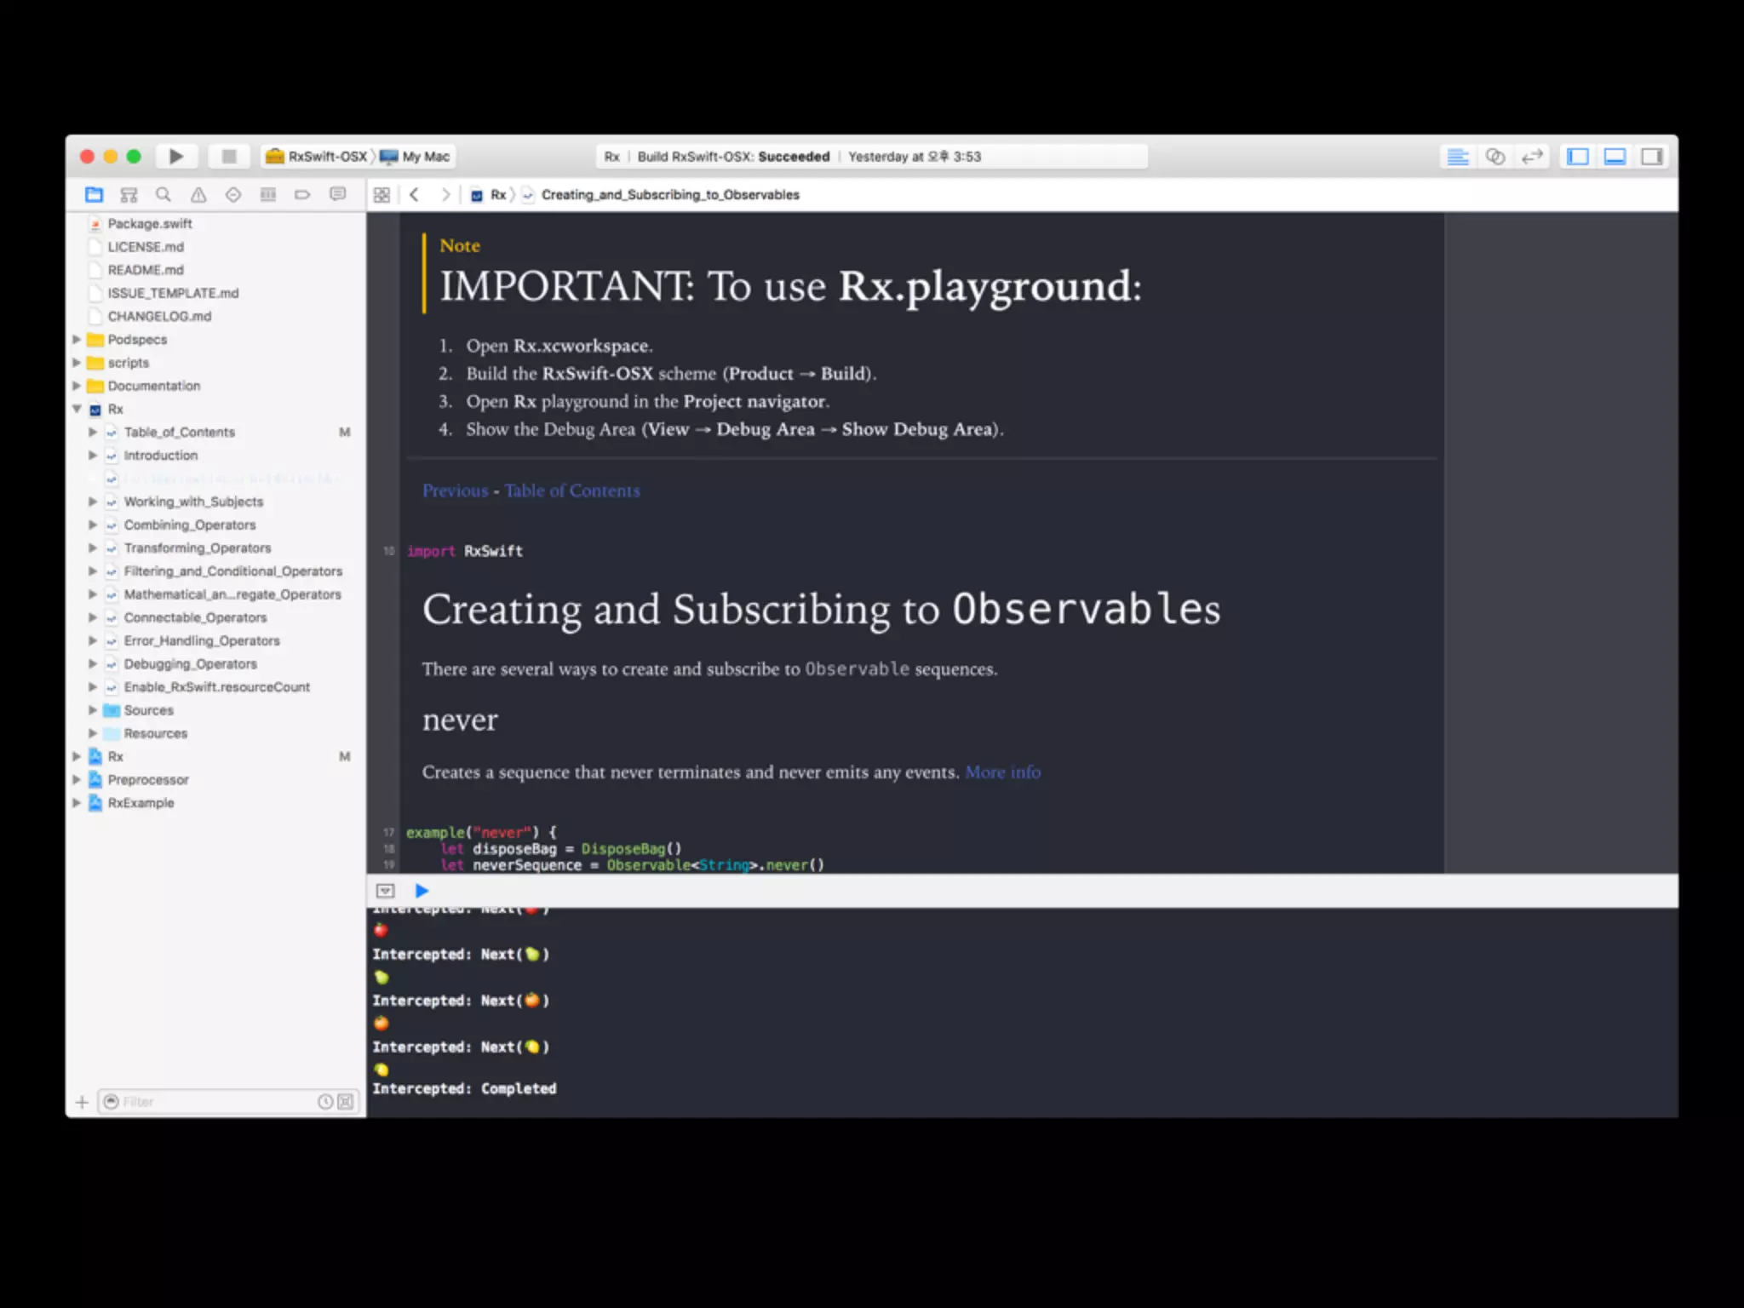Open the related items grid icon
This screenshot has width=1744, height=1308.
click(381, 195)
